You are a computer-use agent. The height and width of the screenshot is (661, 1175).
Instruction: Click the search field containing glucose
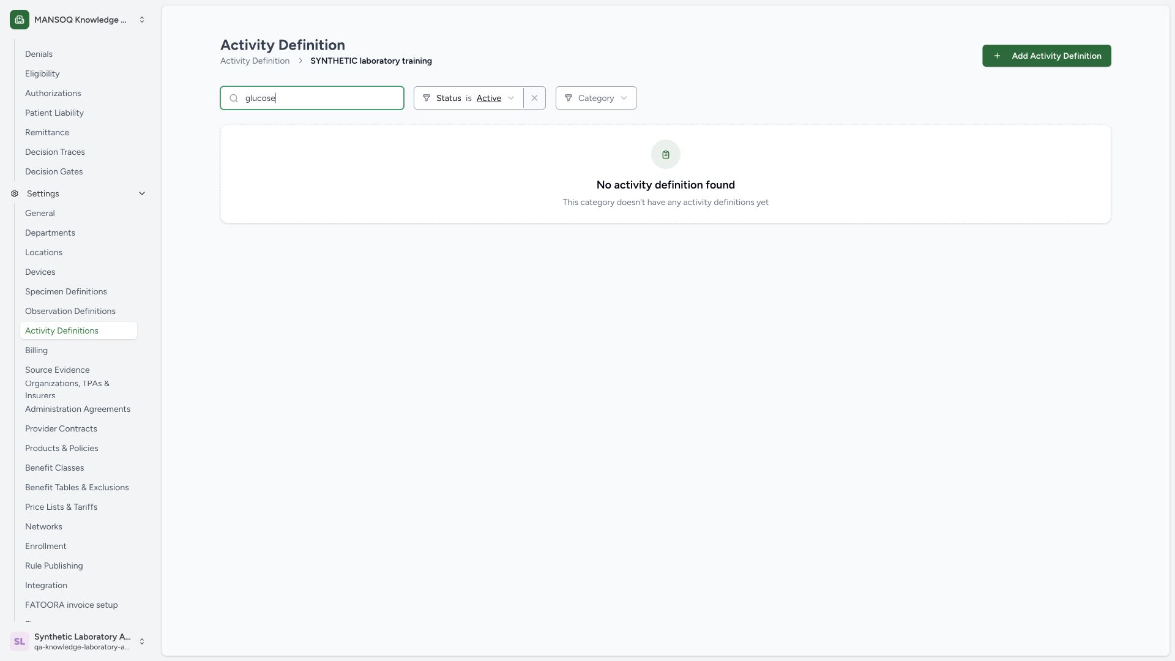312,98
